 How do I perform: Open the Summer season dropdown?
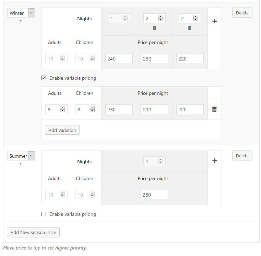point(21,156)
